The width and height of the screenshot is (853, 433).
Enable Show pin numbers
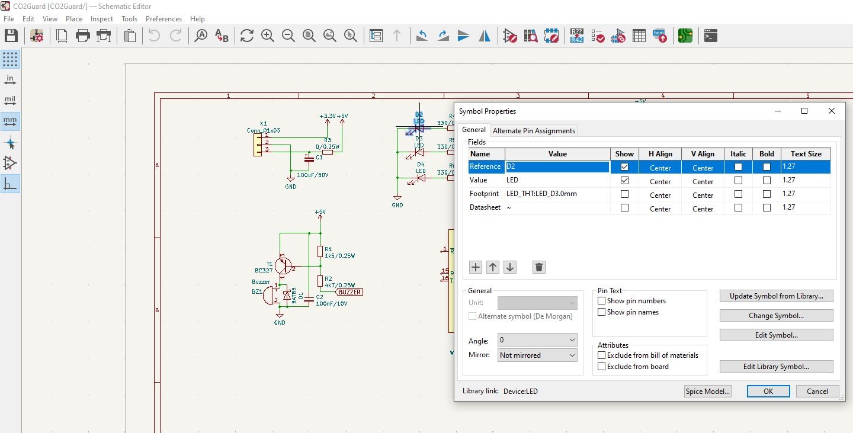pos(631,301)
